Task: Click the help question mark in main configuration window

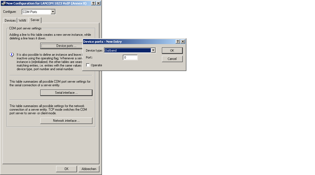Action: click(93, 3)
